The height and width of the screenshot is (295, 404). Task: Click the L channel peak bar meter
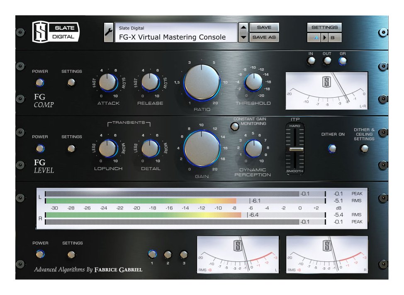185,194
